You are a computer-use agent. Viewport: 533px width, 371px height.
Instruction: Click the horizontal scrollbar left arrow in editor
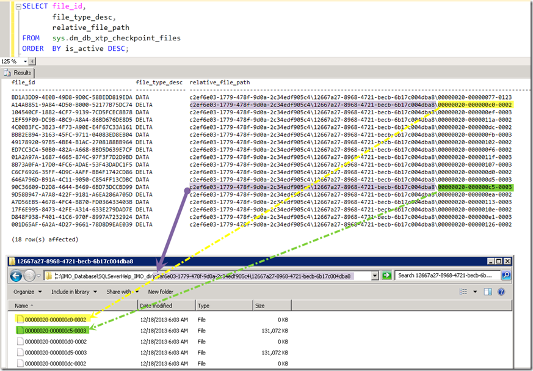pyautogui.click(x=31, y=62)
